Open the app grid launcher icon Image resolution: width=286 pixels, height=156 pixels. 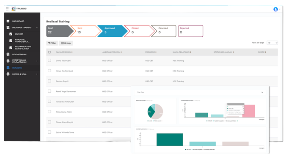point(8,8)
